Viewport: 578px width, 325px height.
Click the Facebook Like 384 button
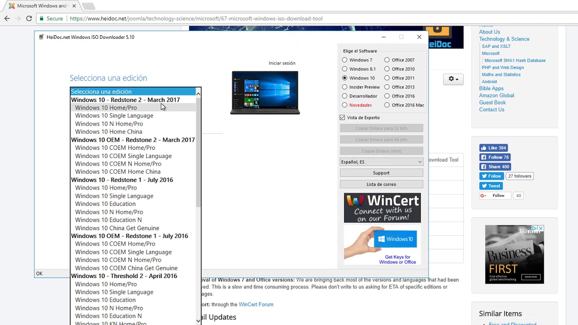pos(494,148)
